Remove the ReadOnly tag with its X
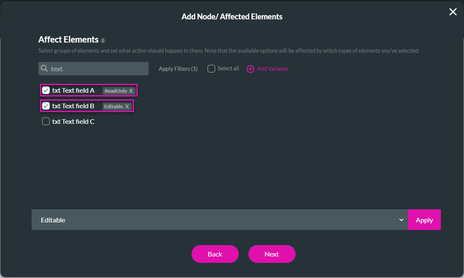Viewport: 464px width, 278px height. pyautogui.click(x=131, y=91)
